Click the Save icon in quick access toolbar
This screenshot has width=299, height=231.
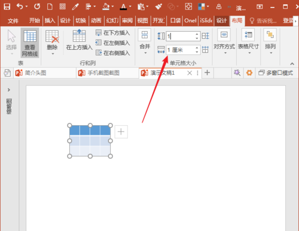(7, 7)
